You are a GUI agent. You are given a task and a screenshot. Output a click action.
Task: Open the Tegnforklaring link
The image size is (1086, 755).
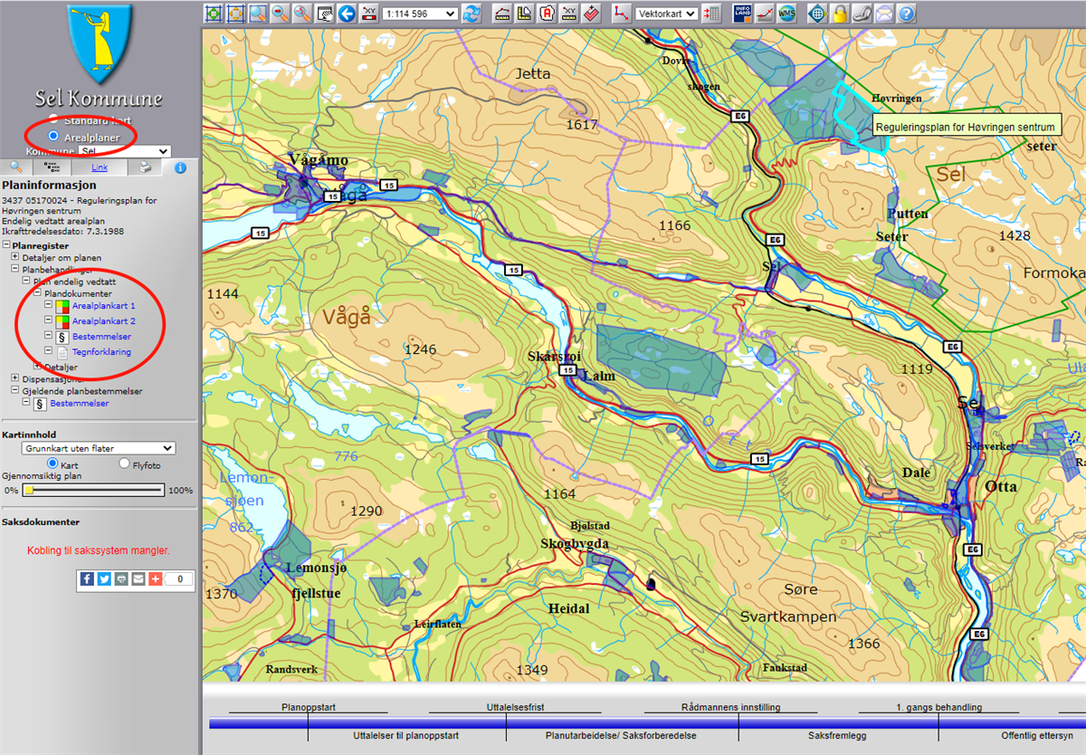pos(101,351)
